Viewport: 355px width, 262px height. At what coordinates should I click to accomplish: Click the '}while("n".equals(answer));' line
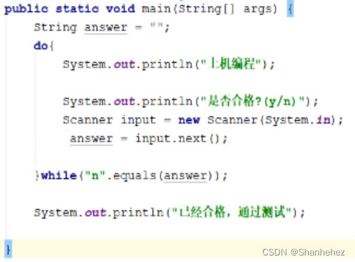[131, 176]
